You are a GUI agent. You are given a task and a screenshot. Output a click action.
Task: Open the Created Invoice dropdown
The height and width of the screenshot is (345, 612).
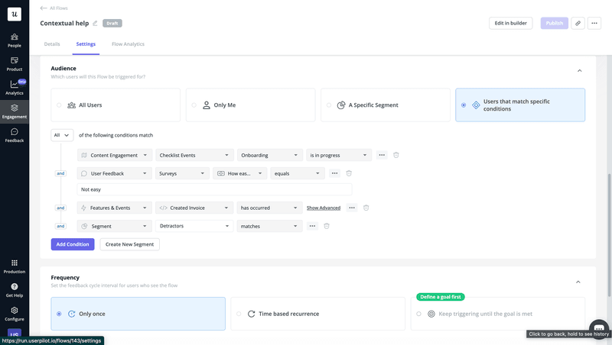194,208
